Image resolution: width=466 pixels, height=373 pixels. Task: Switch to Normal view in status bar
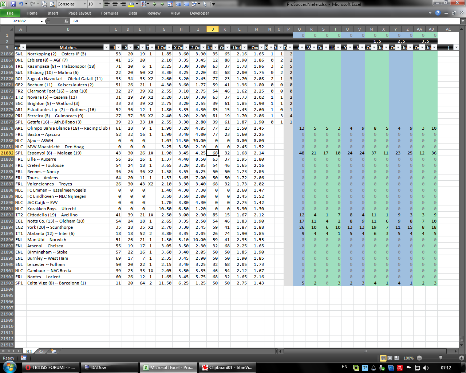pos(383,358)
